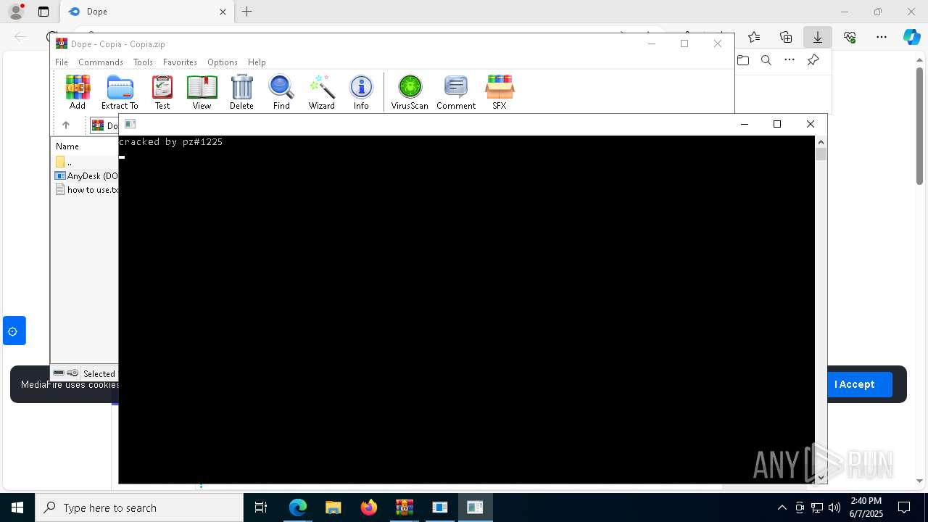The width and height of the screenshot is (928, 522).
Task: Open Task View on taskbar
Action: point(261,507)
